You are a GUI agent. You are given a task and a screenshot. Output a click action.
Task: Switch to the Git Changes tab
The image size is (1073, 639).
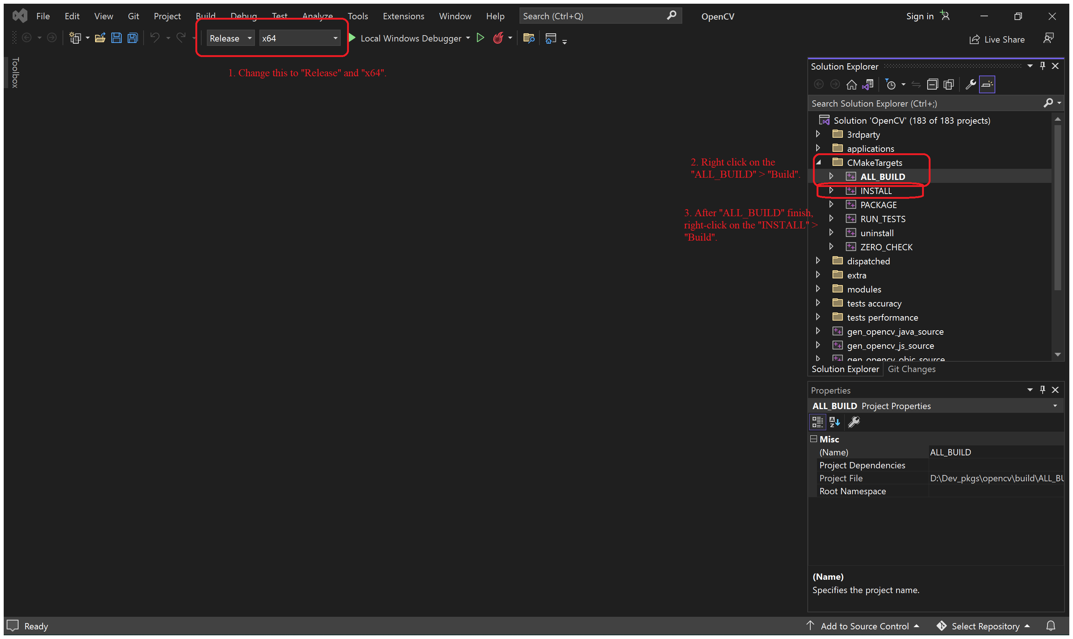(x=911, y=369)
